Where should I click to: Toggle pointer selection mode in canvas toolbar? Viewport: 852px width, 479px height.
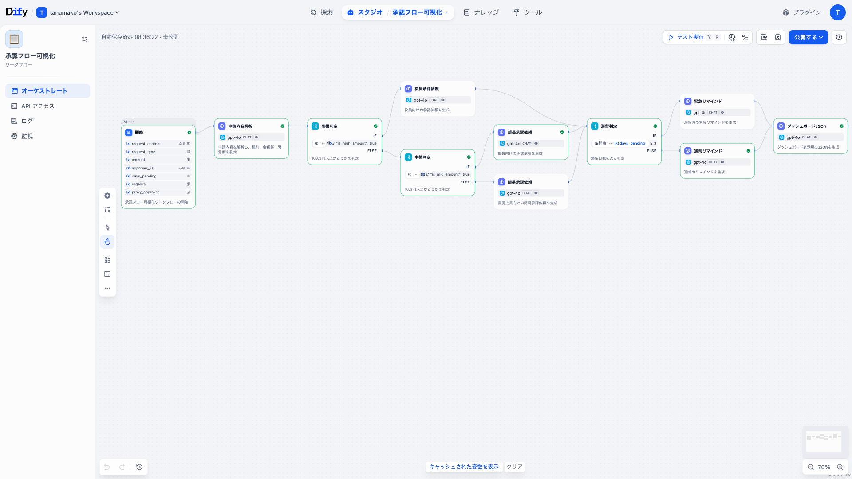point(107,227)
